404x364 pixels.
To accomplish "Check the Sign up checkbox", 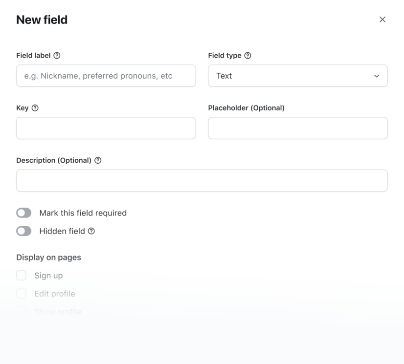I will [21, 275].
